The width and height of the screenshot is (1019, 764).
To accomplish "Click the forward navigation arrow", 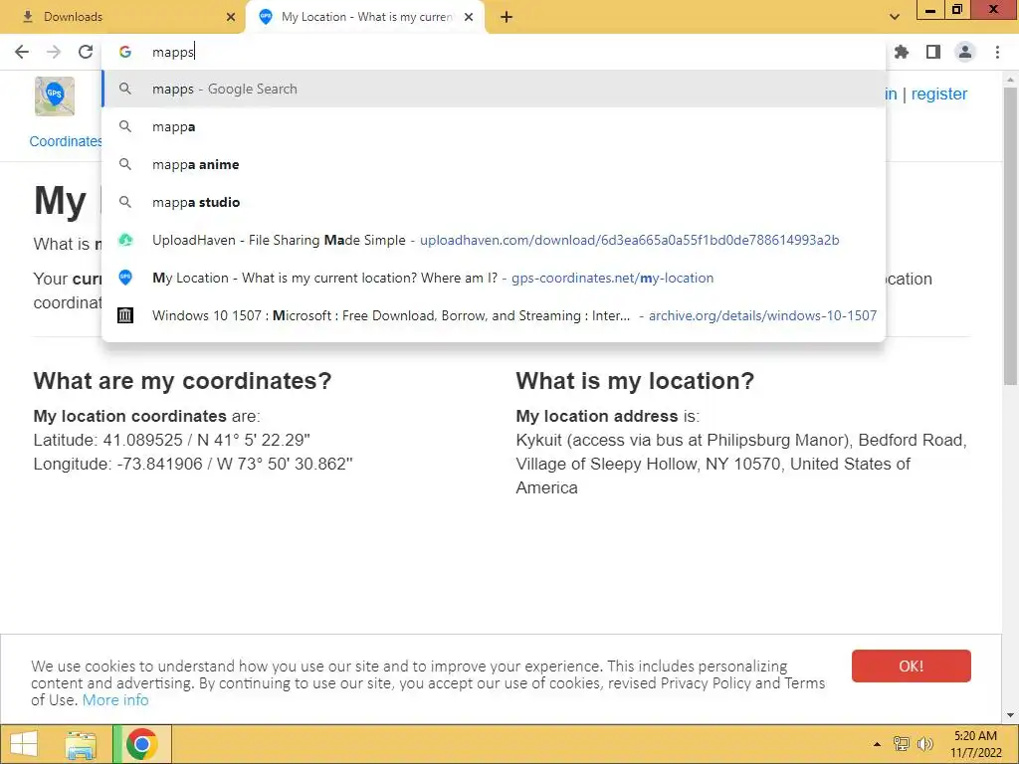I will coord(54,52).
